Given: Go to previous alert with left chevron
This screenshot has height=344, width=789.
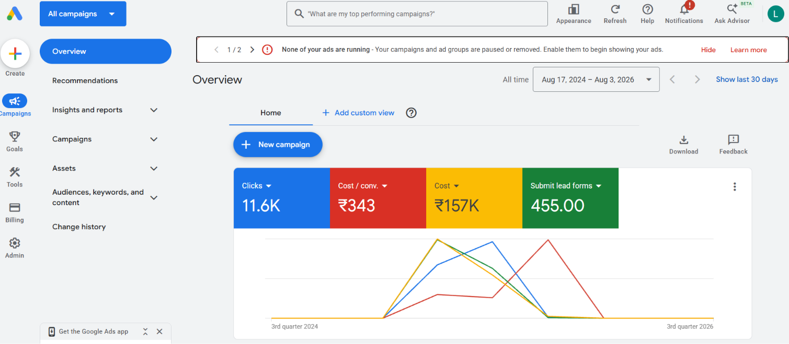Looking at the screenshot, I should click(216, 50).
